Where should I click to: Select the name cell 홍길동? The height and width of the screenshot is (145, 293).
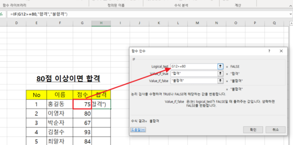[60, 104]
